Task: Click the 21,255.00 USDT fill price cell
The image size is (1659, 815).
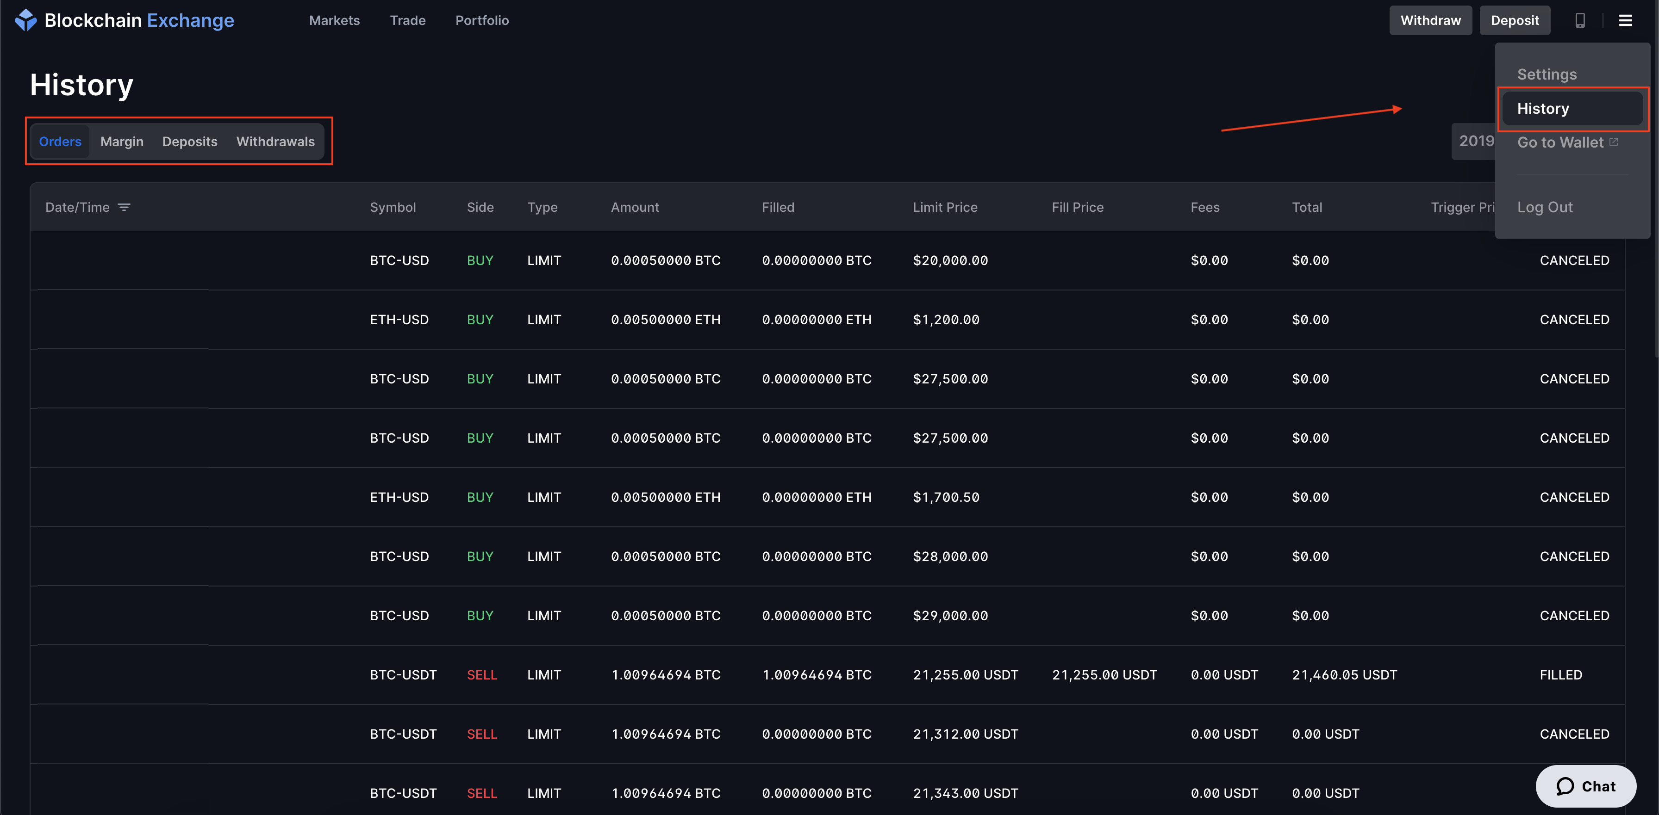Action: click(1104, 675)
